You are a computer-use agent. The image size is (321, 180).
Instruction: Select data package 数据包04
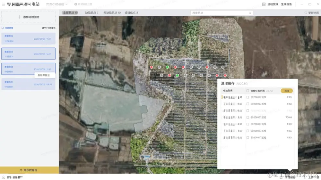[x=29, y=38]
